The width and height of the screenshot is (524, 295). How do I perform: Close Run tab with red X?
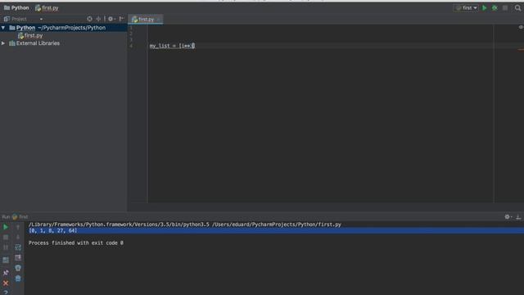point(6,284)
